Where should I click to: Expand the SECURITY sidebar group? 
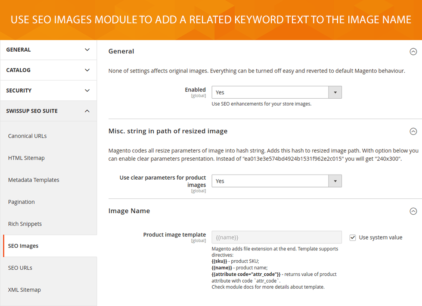(48, 91)
